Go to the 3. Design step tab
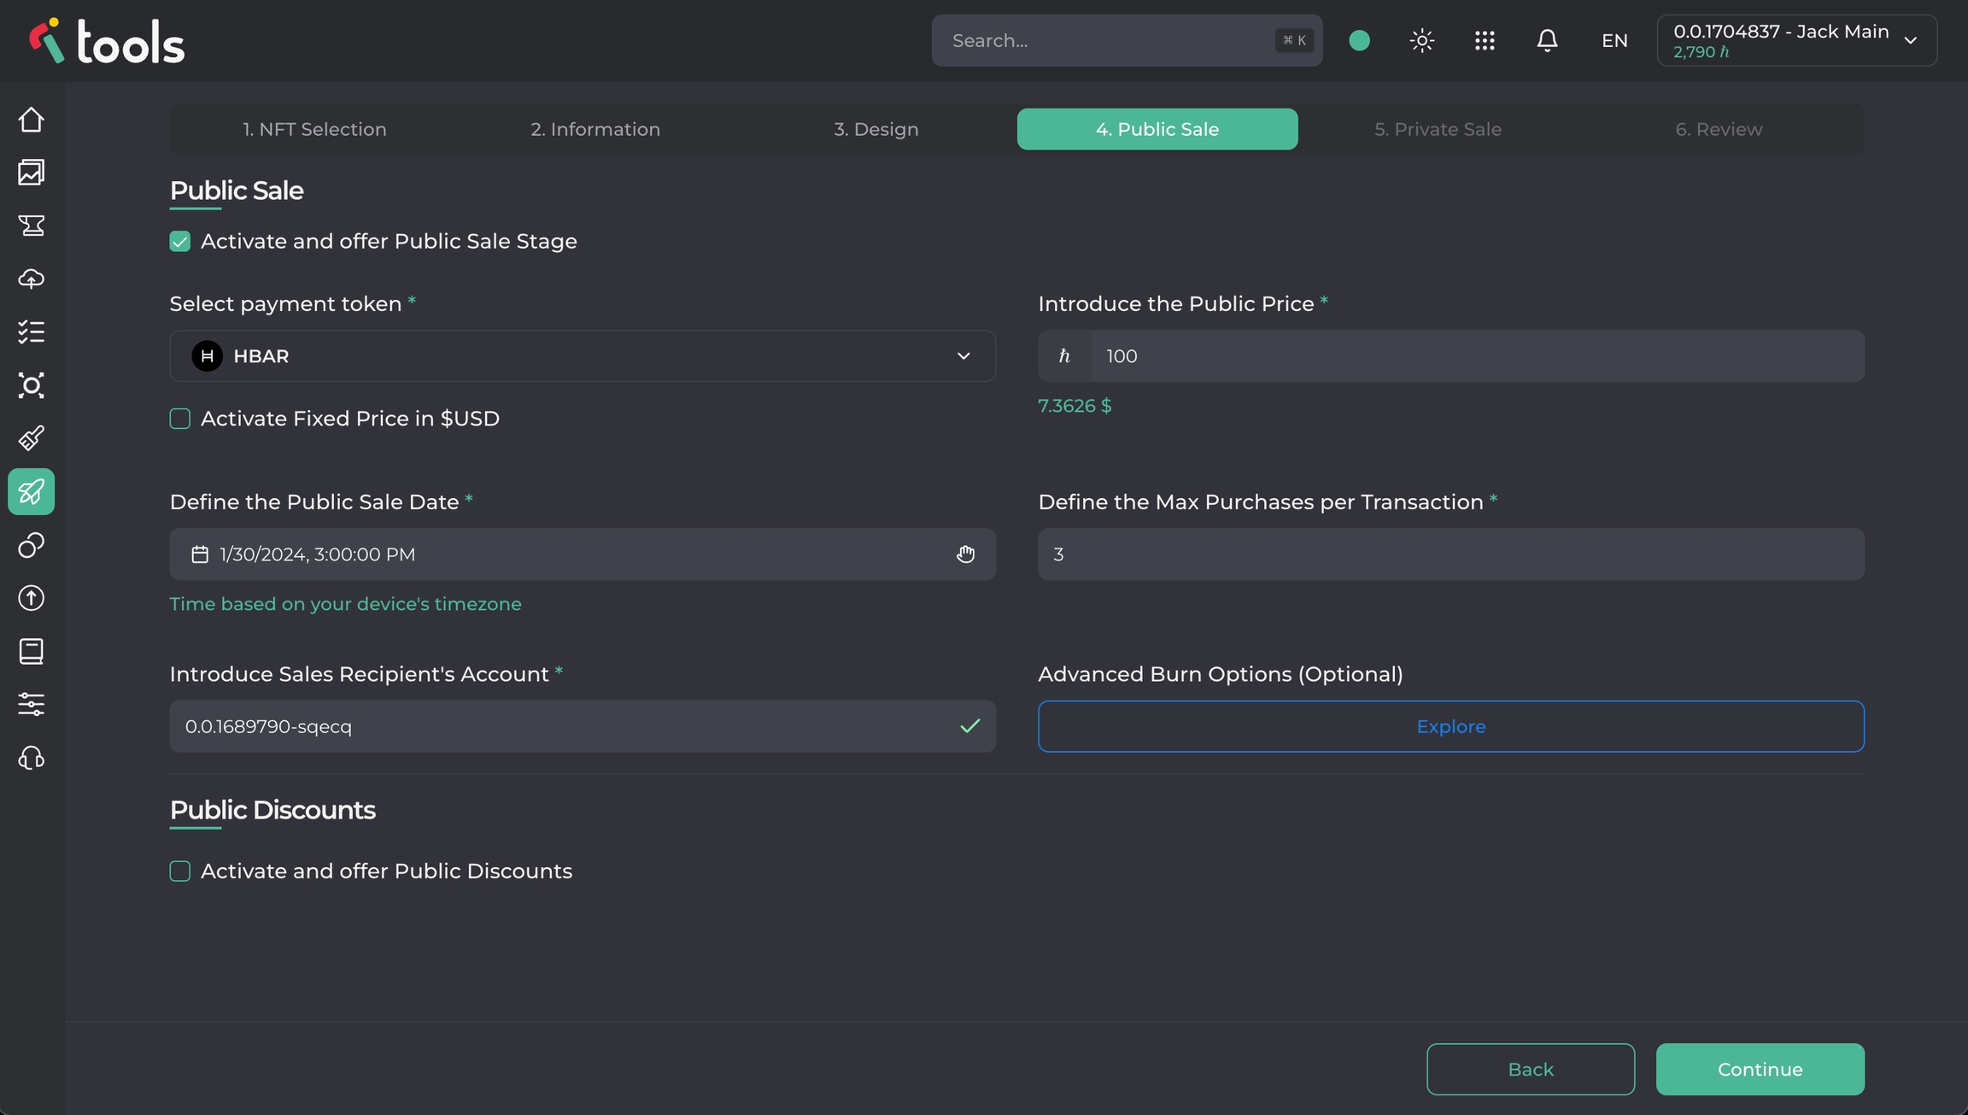Viewport: 1968px width, 1115px height. [x=876, y=129]
